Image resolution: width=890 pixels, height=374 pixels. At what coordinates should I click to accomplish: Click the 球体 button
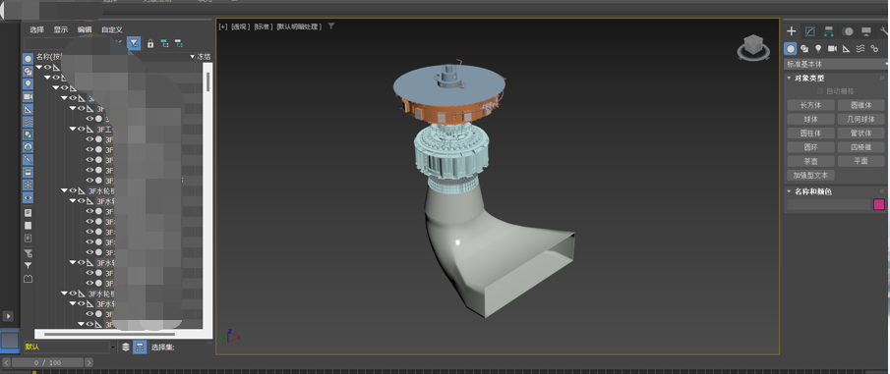[x=810, y=119]
